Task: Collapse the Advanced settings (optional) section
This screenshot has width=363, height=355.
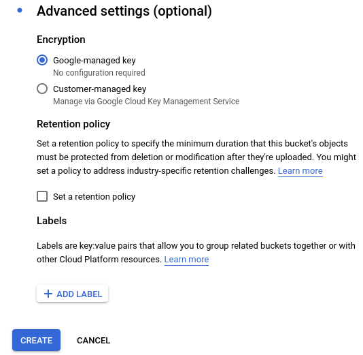Action: 124,11
